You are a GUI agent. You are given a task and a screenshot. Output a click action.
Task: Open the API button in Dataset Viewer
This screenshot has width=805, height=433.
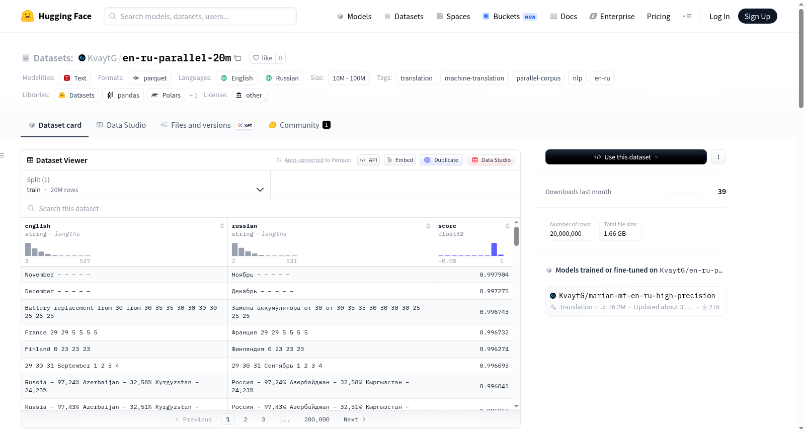click(x=368, y=160)
